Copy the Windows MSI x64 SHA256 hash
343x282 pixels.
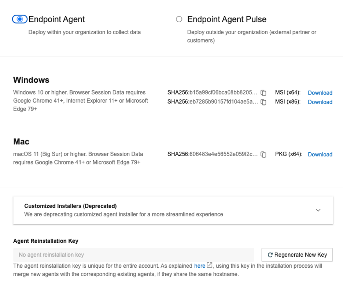(x=263, y=93)
